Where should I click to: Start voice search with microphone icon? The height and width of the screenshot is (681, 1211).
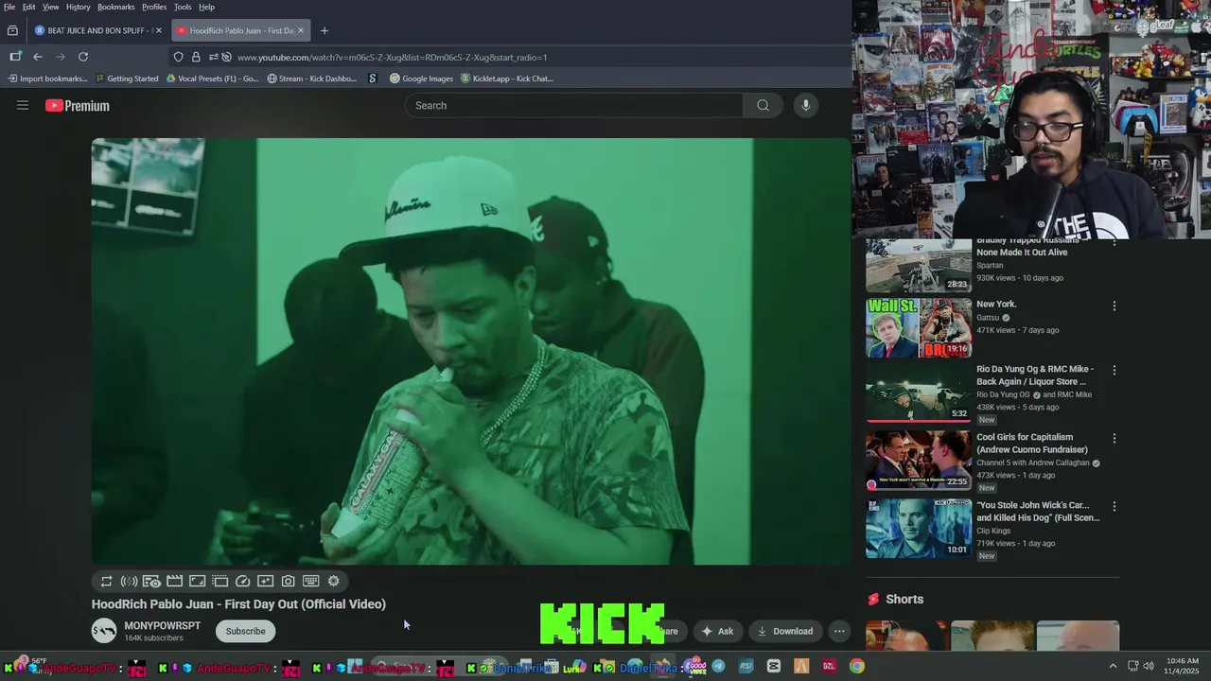click(806, 105)
